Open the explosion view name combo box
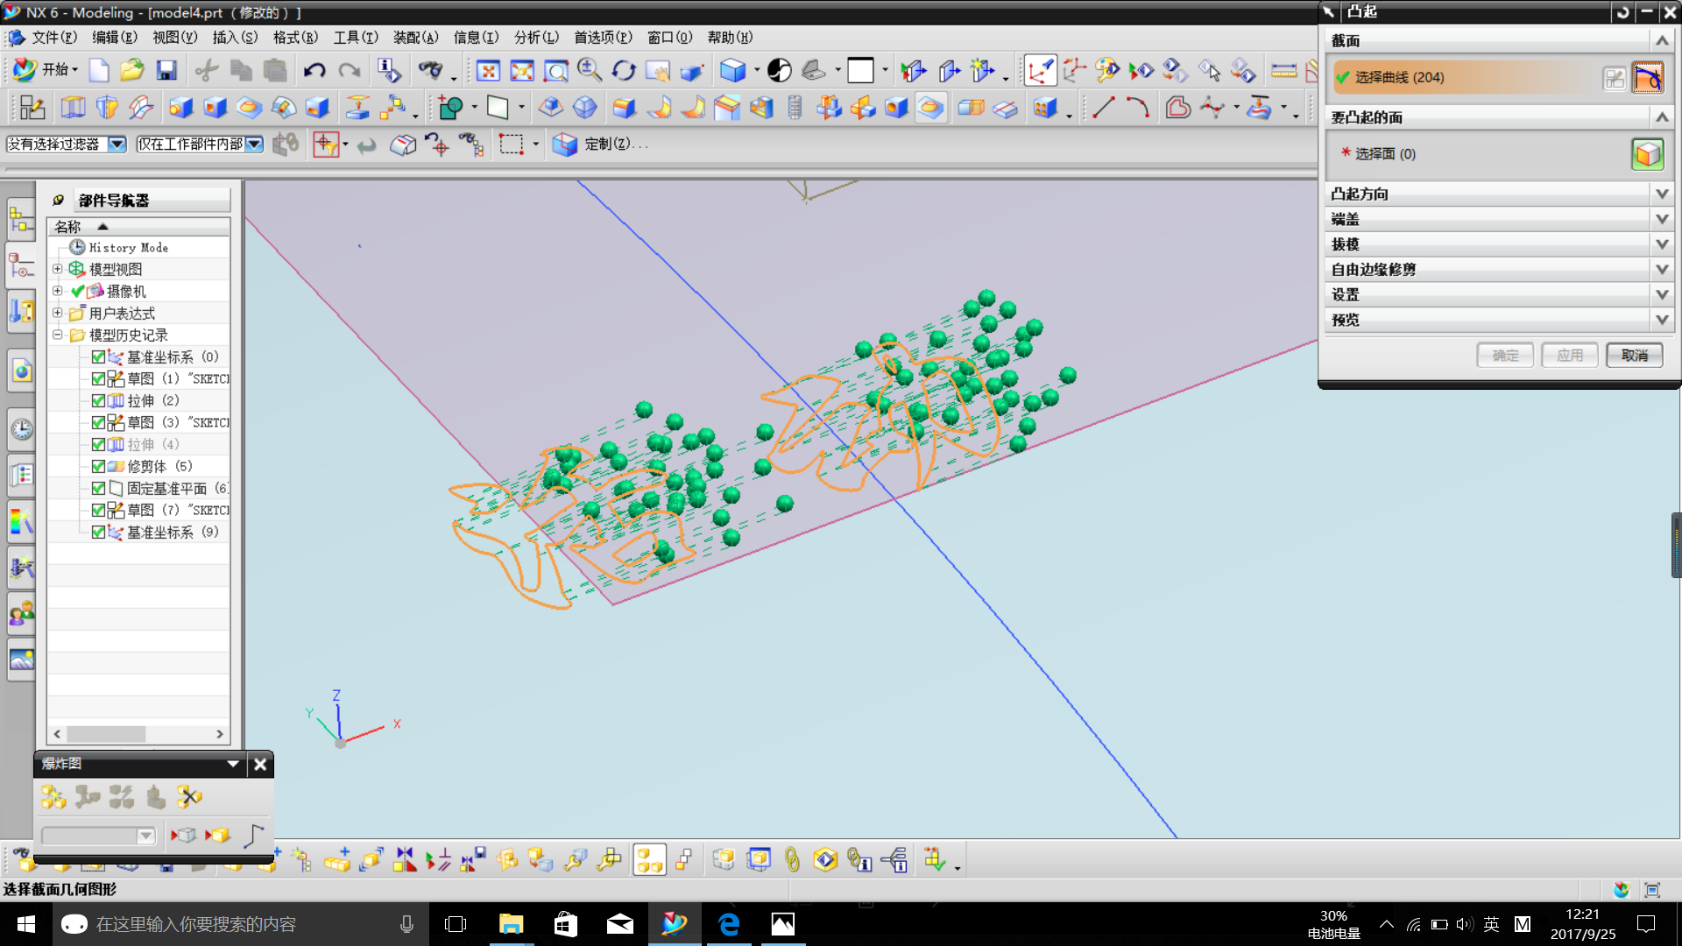 click(98, 837)
